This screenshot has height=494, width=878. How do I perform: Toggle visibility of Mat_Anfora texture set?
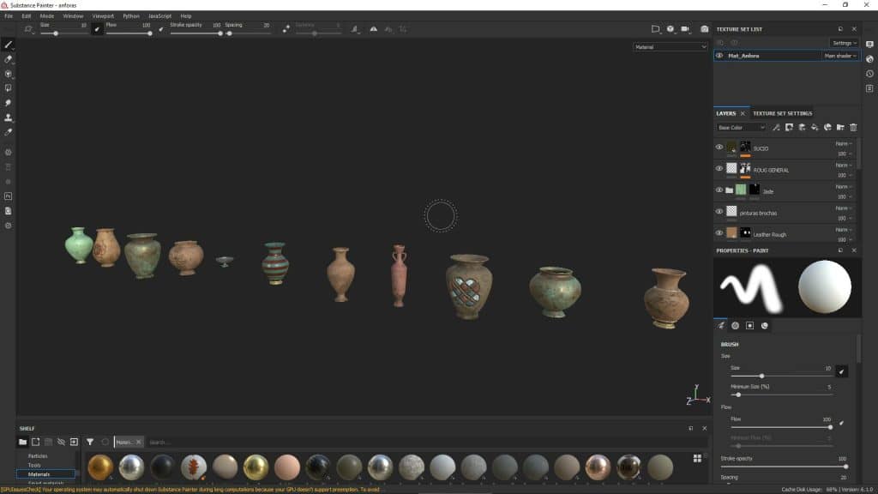[x=719, y=56]
